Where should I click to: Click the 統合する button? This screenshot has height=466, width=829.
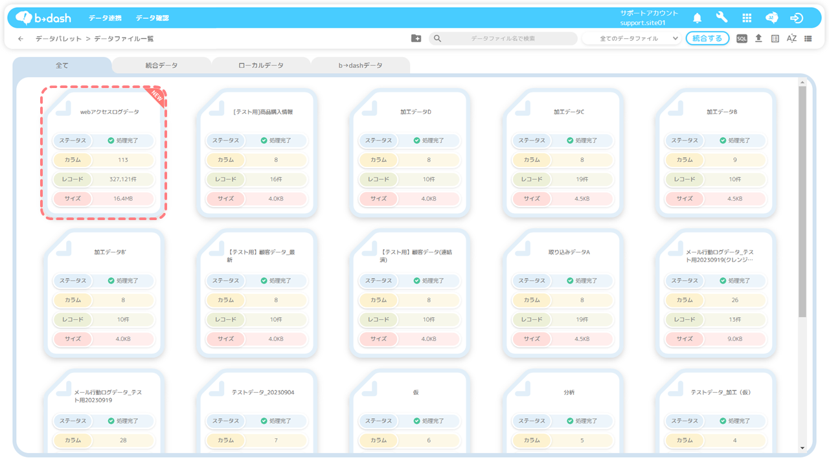click(707, 39)
